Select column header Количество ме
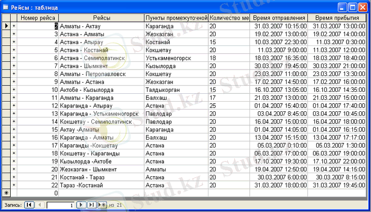This screenshot has height=212, width=371. tap(229, 18)
